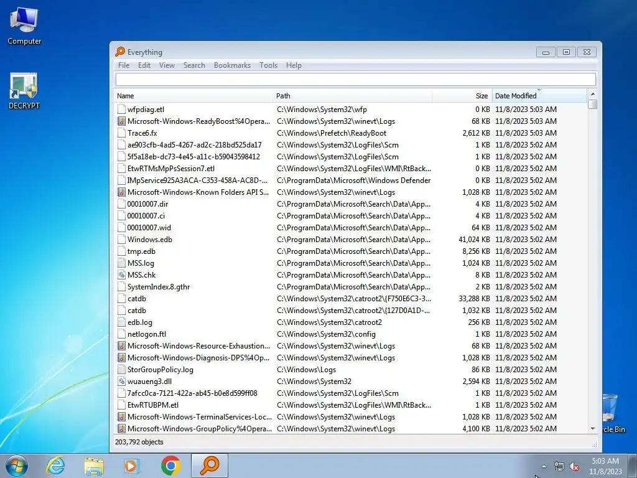Click the vertical scrollbar thumb
Image resolution: width=637 pixels, height=478 pixels.
[x=593, y=104]
